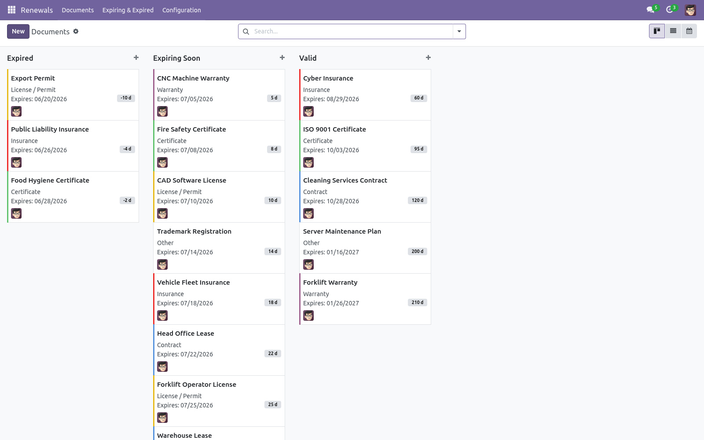This screenshot has height=440, width=704.
Task: Open the Public Liability Insurance card
Action: [73, 146]
